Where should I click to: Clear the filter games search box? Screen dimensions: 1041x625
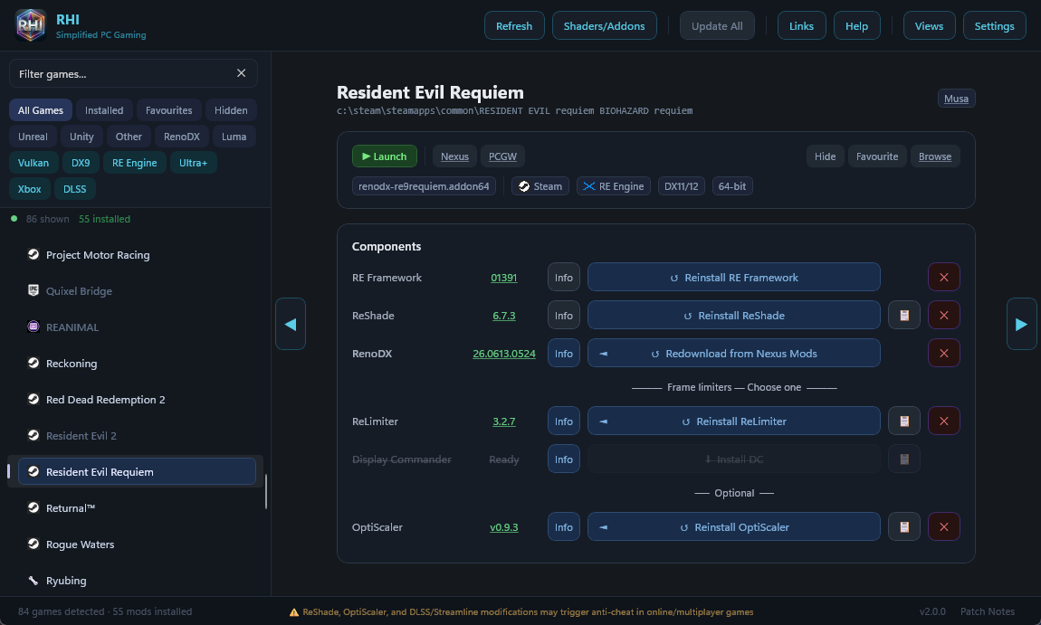pos(241,73)
